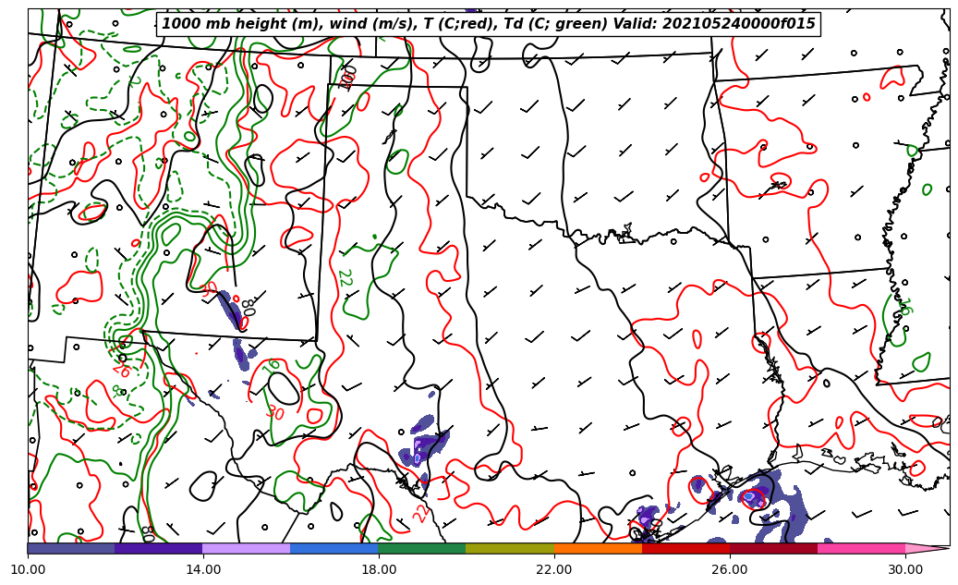Select the orange 22–24 colorbar segment
Image resolution: width=958 pixels, height=585 pixels.
[598, 548]
